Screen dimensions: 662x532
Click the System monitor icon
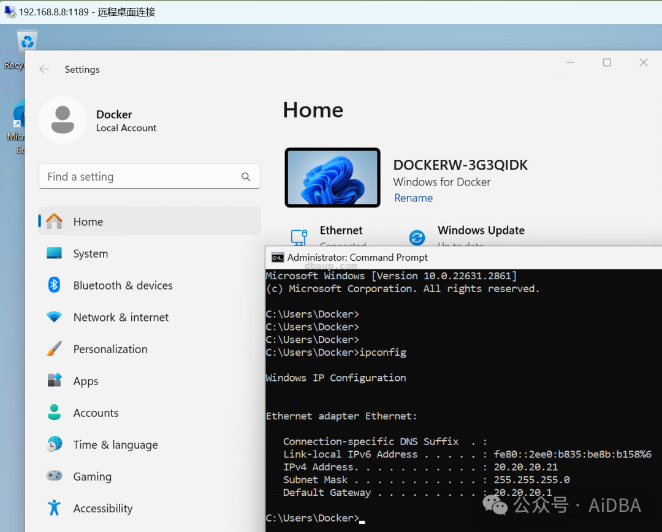54,253
